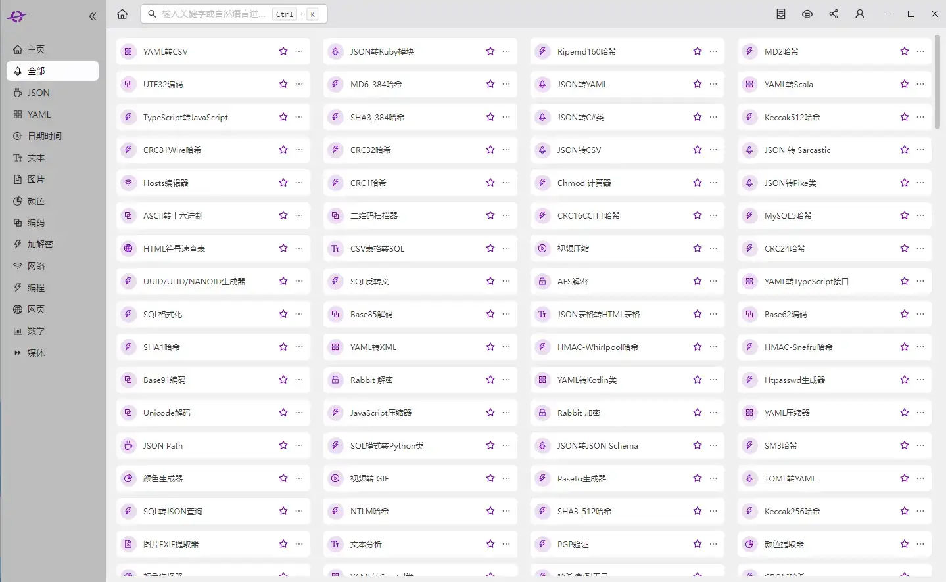Click the home icon in top bar

point(122,14)
